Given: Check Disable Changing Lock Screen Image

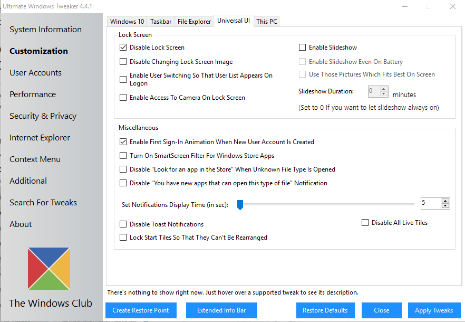Looking at the screenshot, I should tap(123, 61).
